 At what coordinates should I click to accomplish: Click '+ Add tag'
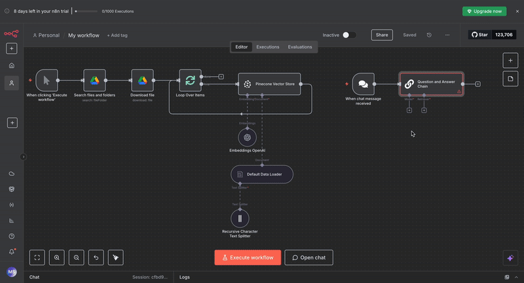pos(117,35)
